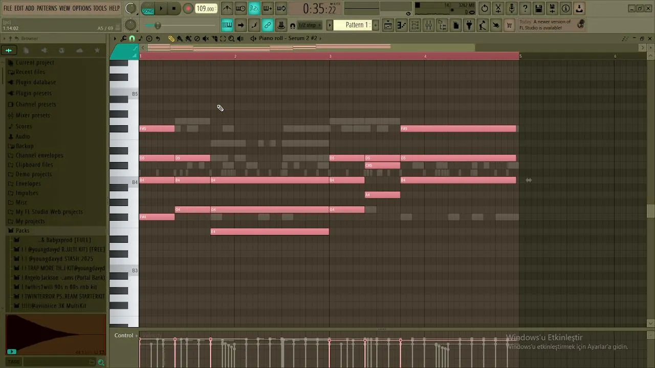Open the touch controller icon
655x368 pixels.
click(496, 26)
